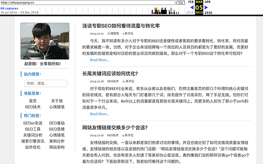The image size is (263, 164).
Task: Open article 浅谈专职SEO如何看待流量与转化率
Action: 121,26
